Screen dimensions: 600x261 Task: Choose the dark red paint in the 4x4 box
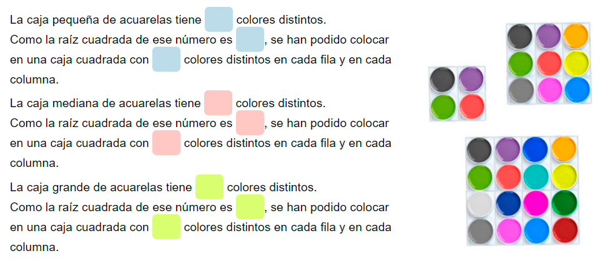(564, 230)
